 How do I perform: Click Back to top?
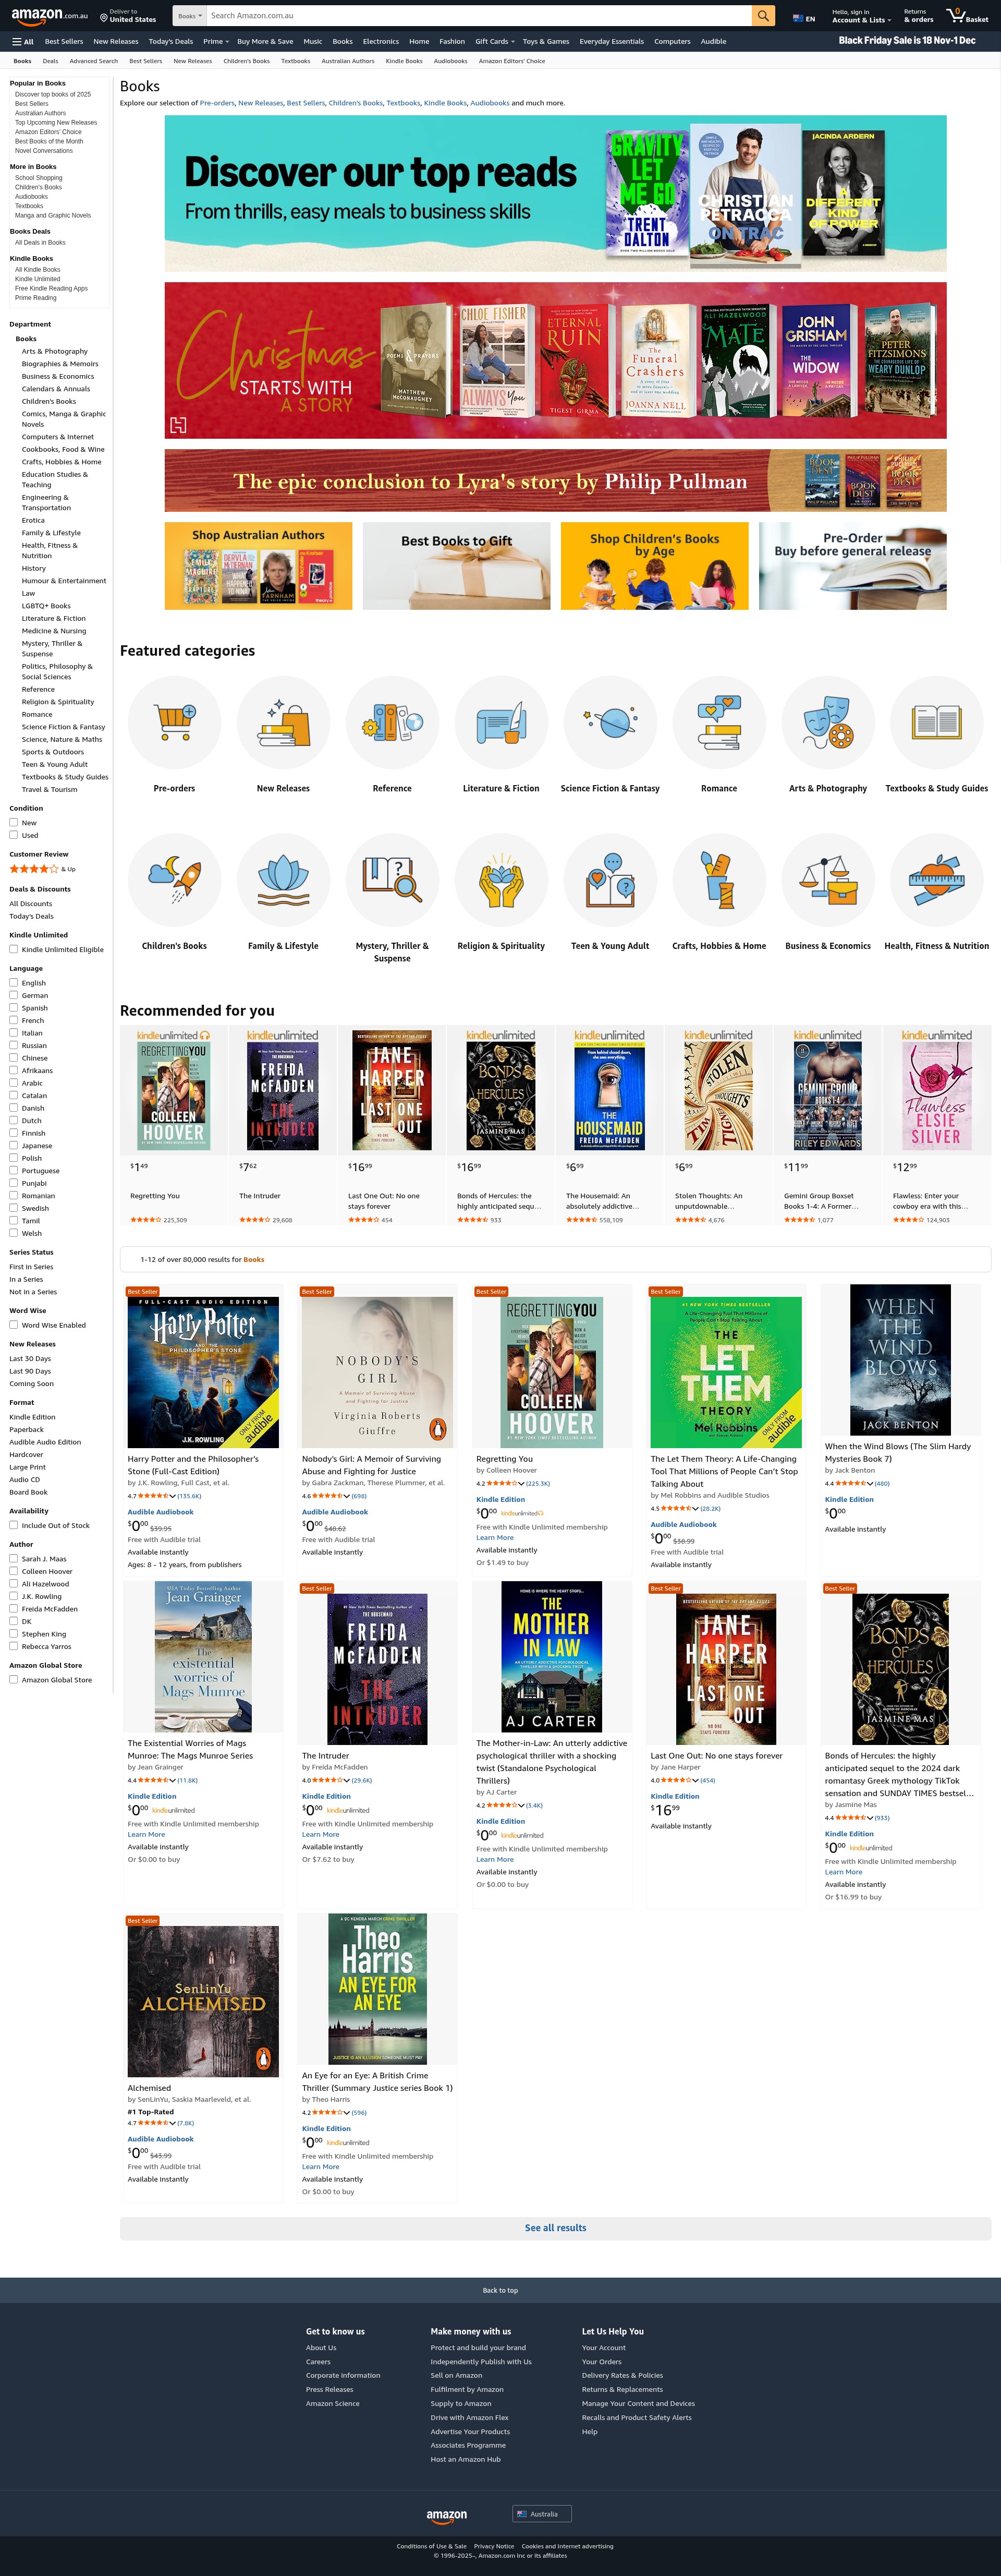pyautogui.click(x=500, y=2290)
